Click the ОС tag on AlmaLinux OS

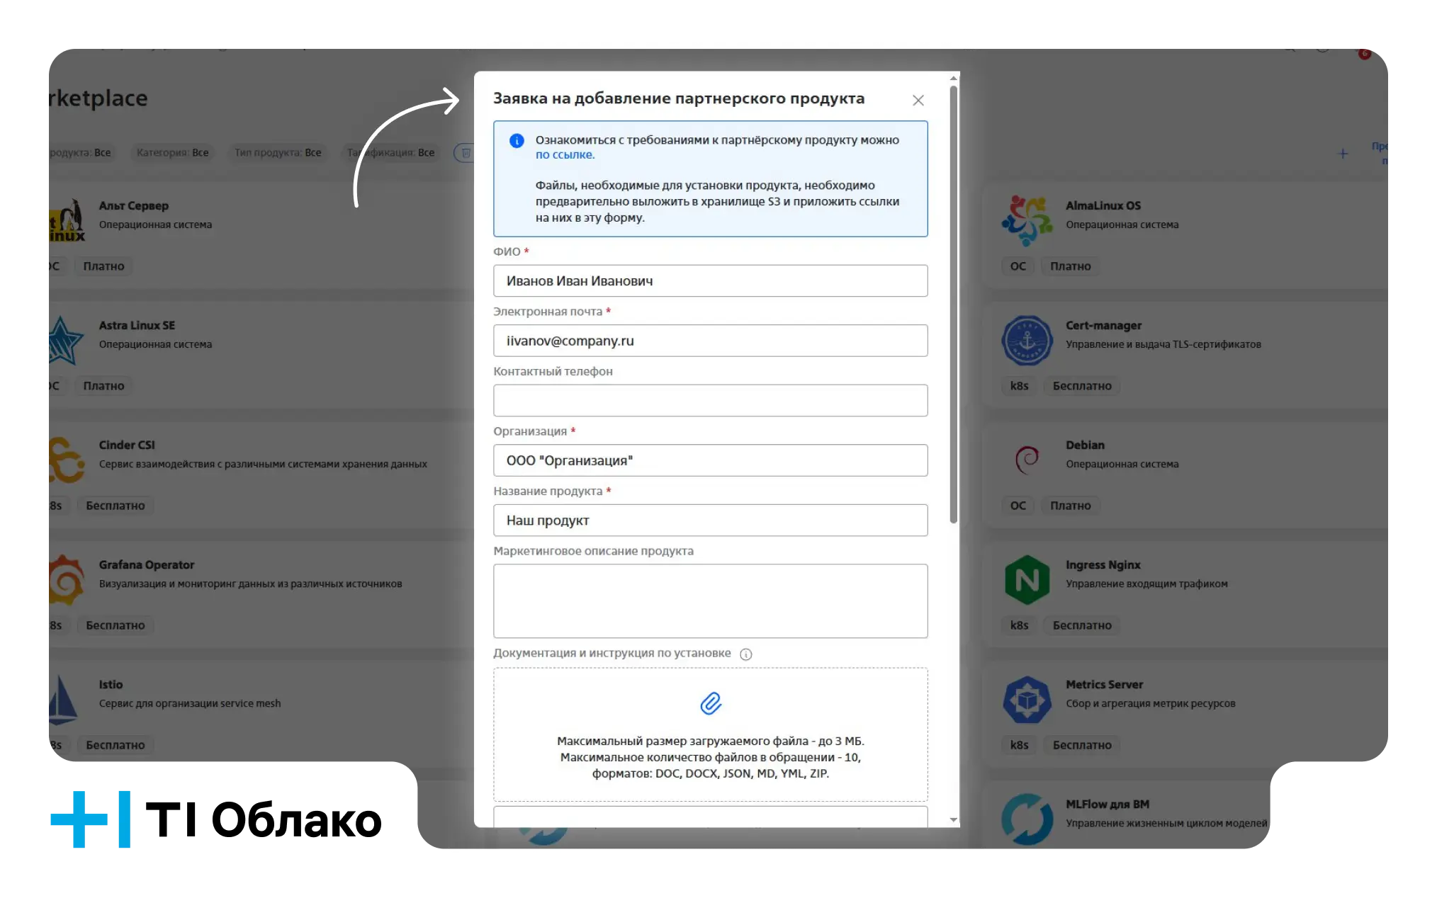(x=1018, y=266)
